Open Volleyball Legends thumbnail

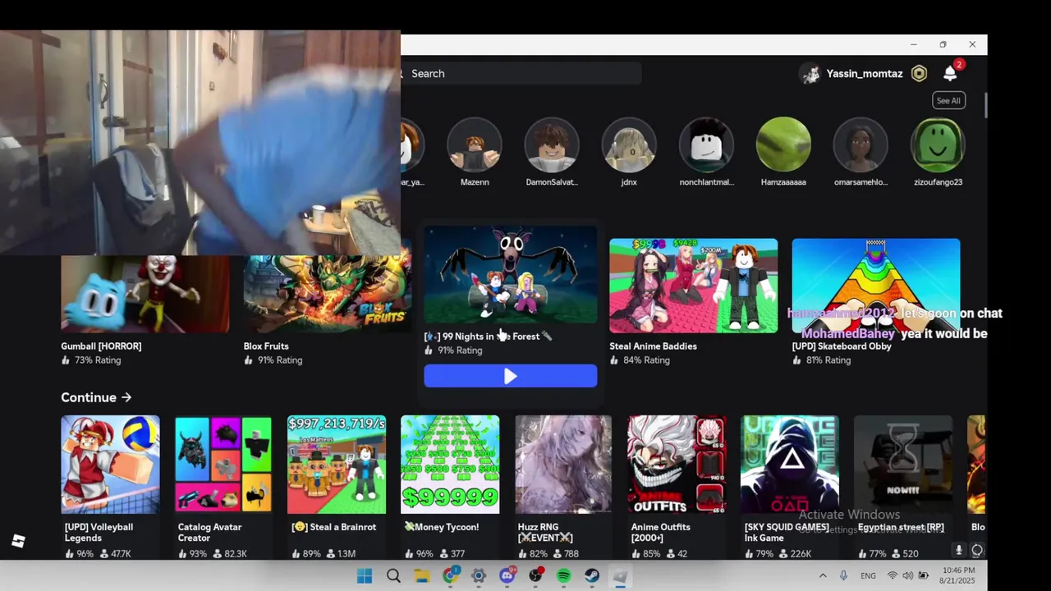[x=110, y=465]
